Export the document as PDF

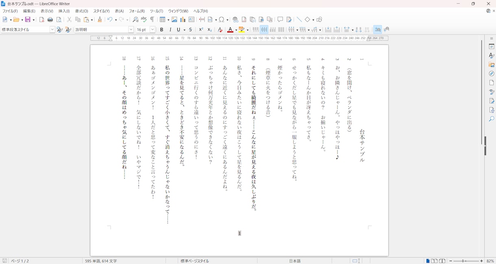41,20
